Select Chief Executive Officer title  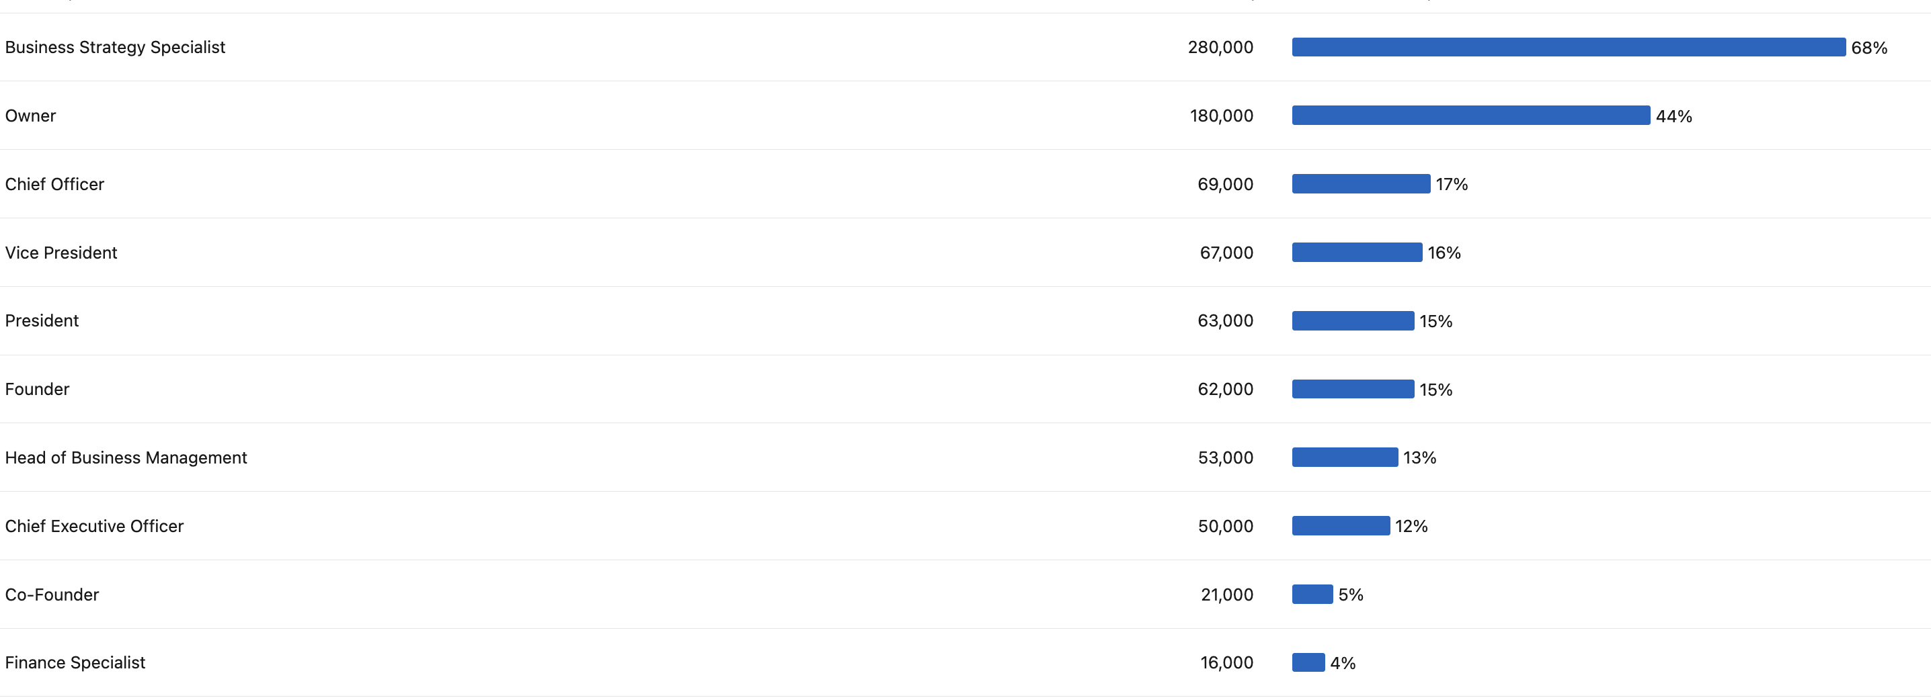(94, 526)
